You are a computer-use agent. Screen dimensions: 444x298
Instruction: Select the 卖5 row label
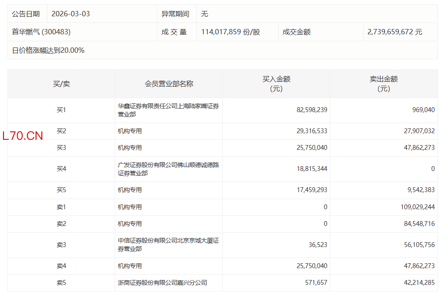pos(61,283)
